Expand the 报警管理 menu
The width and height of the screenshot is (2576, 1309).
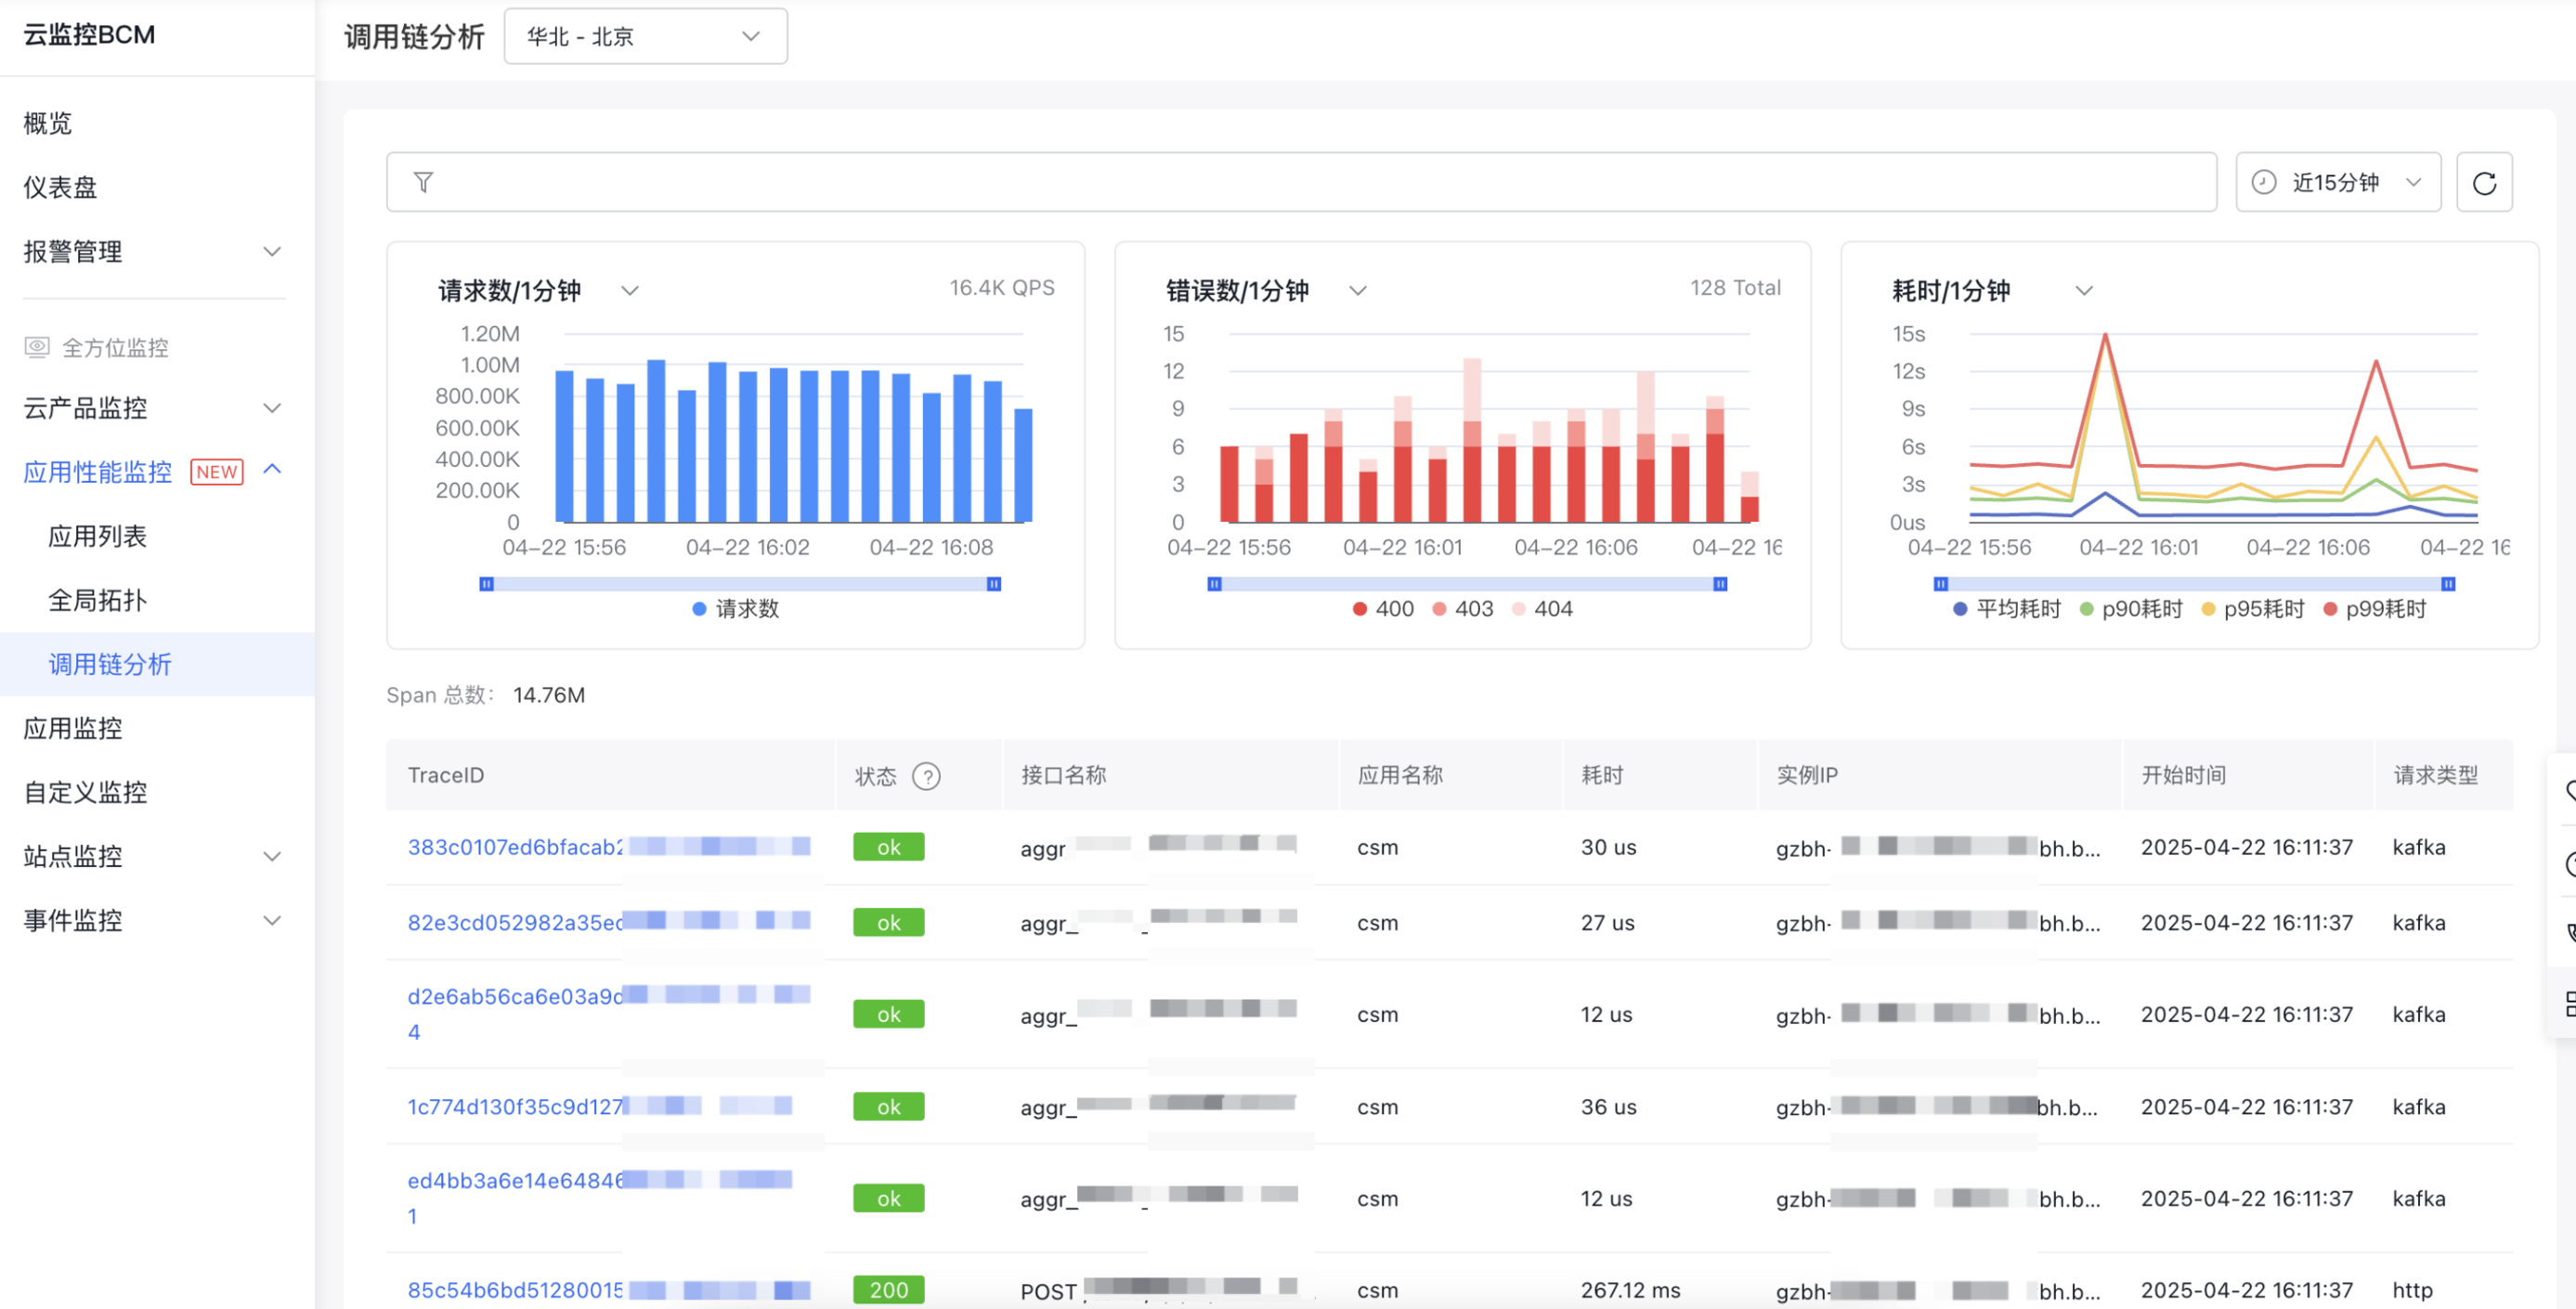pyautogui.click(x=271, y=251)
